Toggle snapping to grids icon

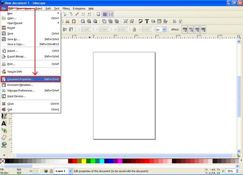coord(105,14)
